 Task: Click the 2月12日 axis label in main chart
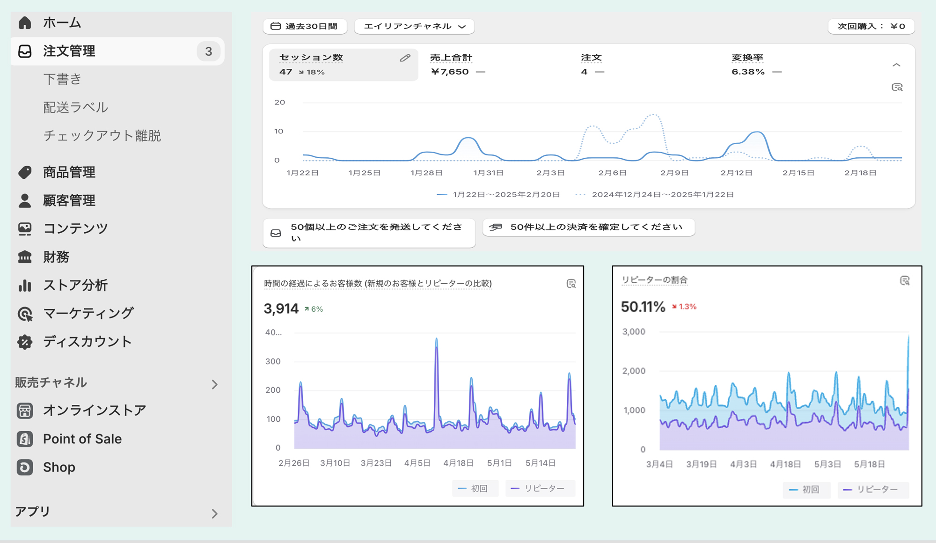pyautogui.click(x=736, y=173)
